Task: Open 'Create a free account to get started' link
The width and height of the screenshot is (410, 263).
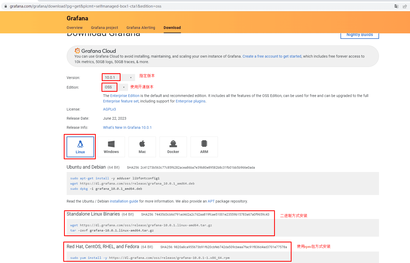Action: pos(272,56)
